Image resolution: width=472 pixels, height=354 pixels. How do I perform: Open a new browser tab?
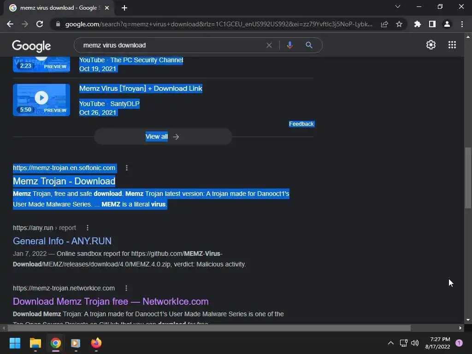click(x=124, y=8)
